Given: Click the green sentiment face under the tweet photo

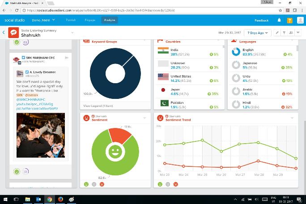Looking at the screenshot, I should tap(17, 171).
